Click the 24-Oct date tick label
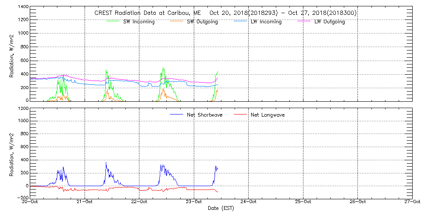This screenshot has width=425, height=212. [x=249, y=202]
